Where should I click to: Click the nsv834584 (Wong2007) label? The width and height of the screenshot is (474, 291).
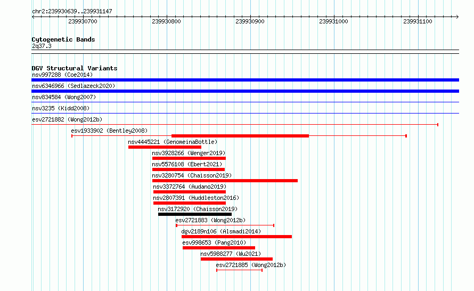coord(64,97)
